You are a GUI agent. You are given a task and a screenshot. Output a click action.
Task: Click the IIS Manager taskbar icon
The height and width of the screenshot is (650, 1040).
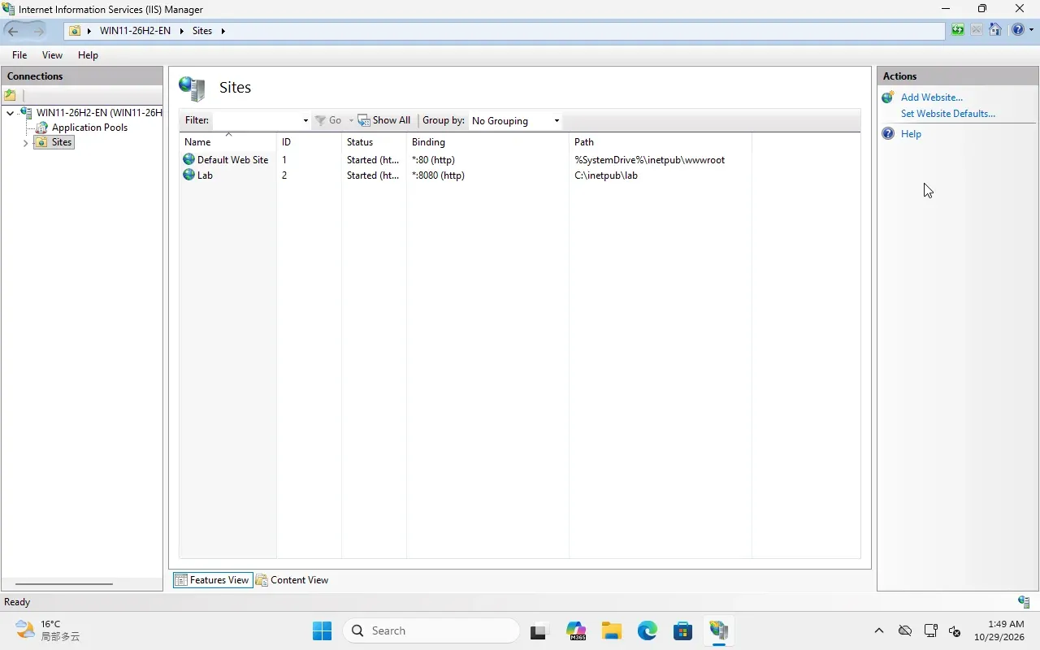718,630
